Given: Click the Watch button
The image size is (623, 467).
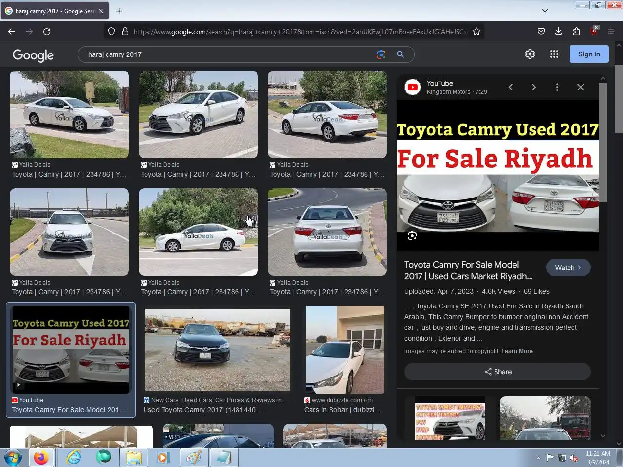Looking at the screenshot, I should 568,268.
